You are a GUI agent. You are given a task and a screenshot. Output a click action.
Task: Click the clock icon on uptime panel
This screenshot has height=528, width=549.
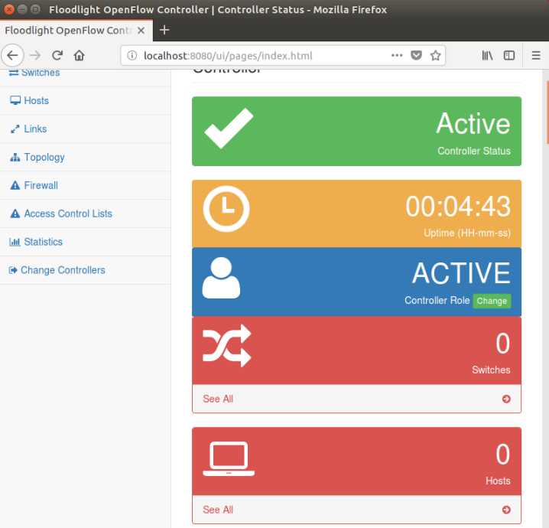click(226, 209)
